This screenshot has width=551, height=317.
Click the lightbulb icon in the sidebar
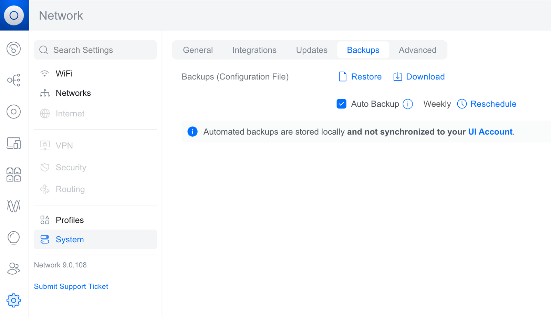14,238
